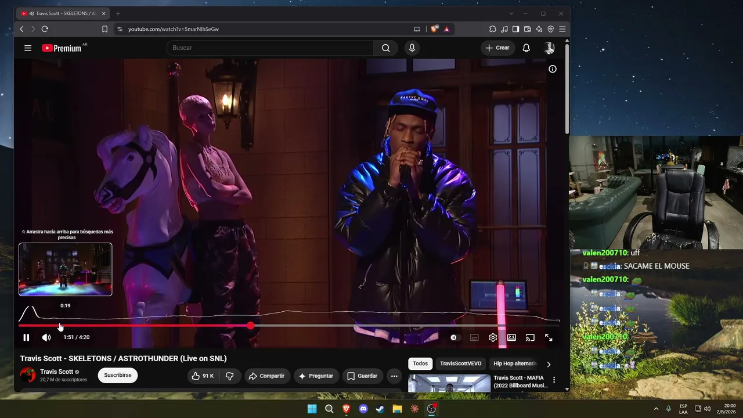Viewport: 743px width, 418px height.
Task: Click the Buscar search field
Action: tap(270, 48)
